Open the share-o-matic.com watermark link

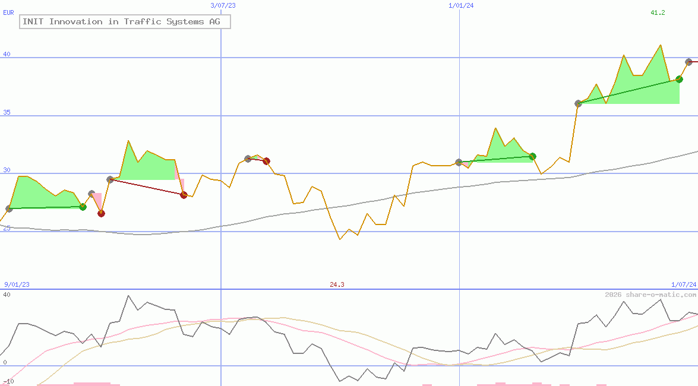(650, 295)
